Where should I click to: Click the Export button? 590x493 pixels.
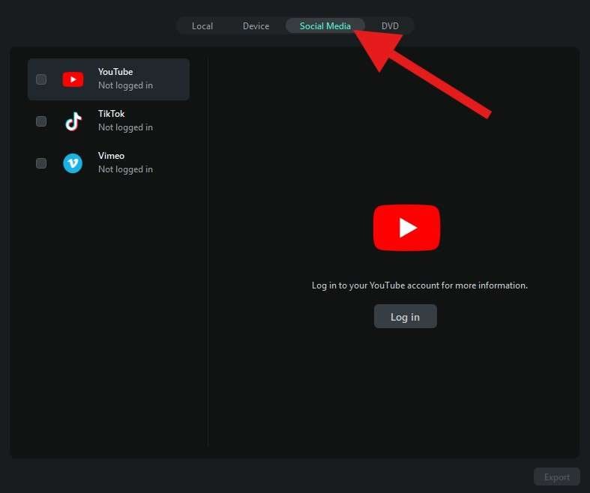tap(556, 477)
